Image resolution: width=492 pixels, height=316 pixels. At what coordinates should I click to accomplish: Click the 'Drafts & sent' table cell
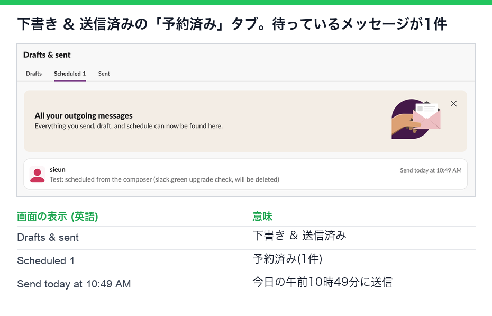point(48,237)
